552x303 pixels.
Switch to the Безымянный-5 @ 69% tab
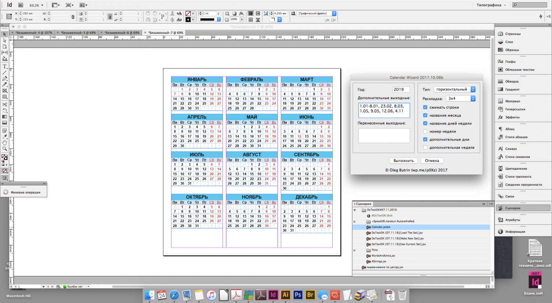78,33
